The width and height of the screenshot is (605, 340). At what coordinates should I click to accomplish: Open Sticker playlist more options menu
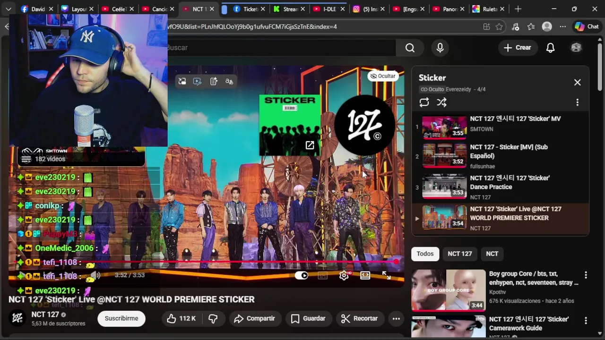[577, 102]
